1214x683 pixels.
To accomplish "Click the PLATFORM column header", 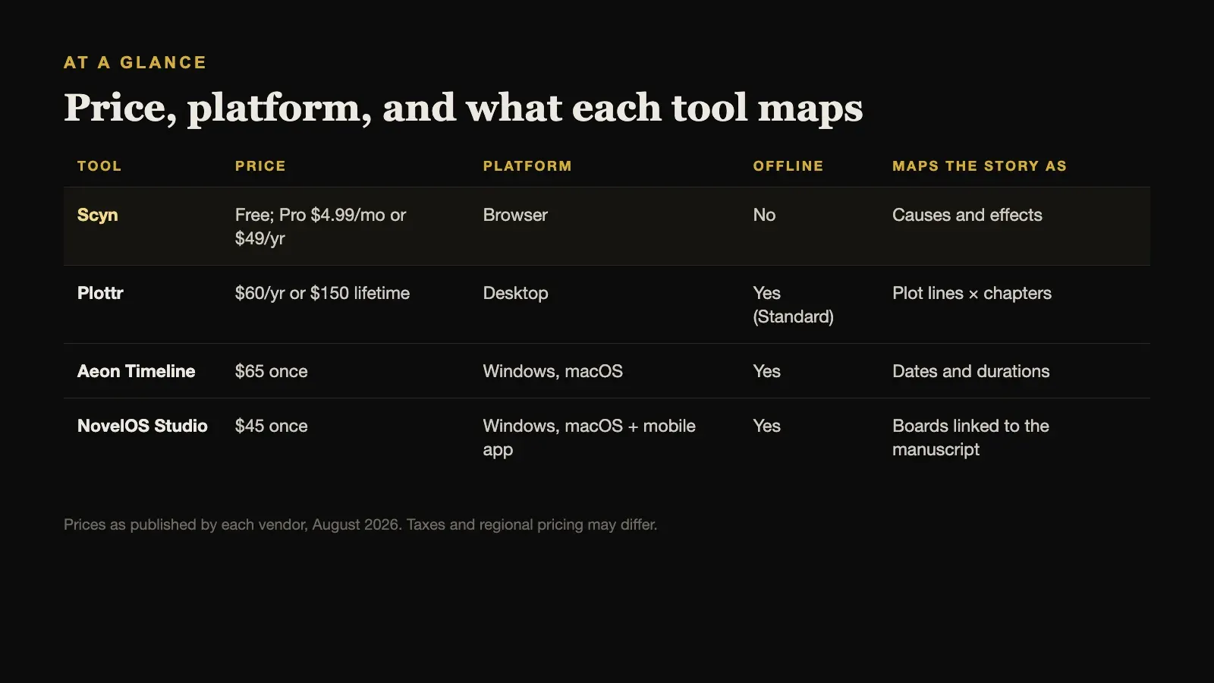I will (x=527, y=165).
